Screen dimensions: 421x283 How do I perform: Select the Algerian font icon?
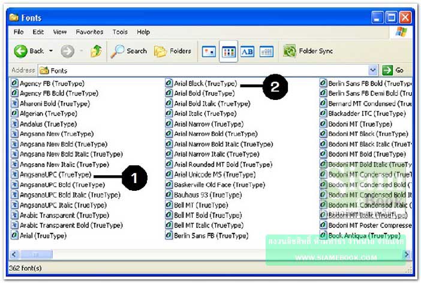point(14,114)
